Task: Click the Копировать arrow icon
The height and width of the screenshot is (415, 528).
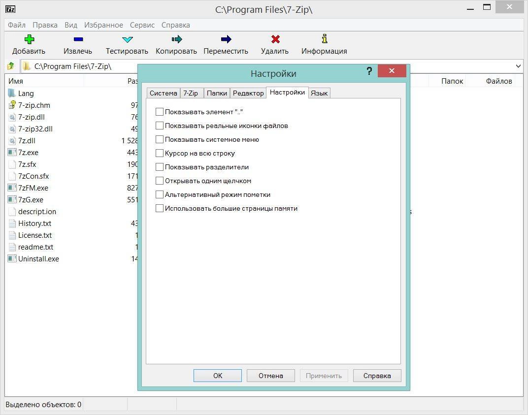Action: coord(176,39)
